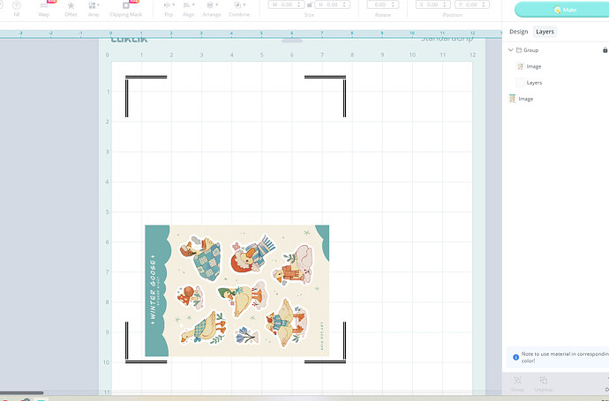The height and width of the screenshot is (401, 609).
Task: Select the Layers tab
Action: [545, 32]
